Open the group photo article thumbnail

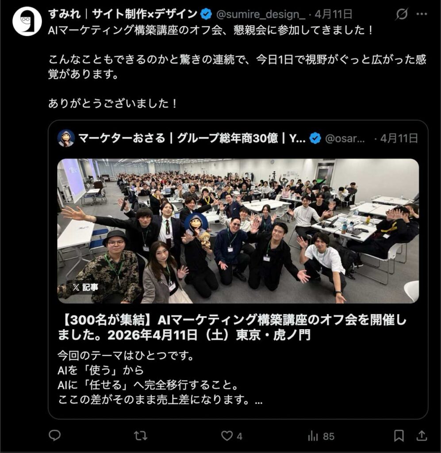tap(238, 231)
